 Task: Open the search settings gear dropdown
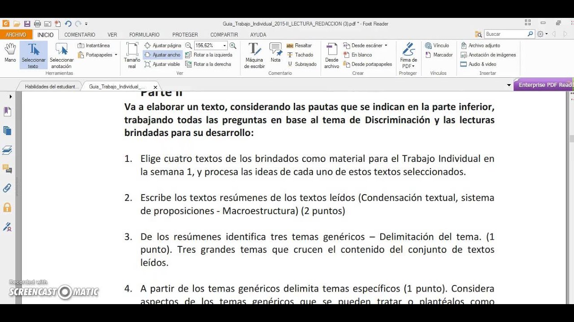coord(542,34)
